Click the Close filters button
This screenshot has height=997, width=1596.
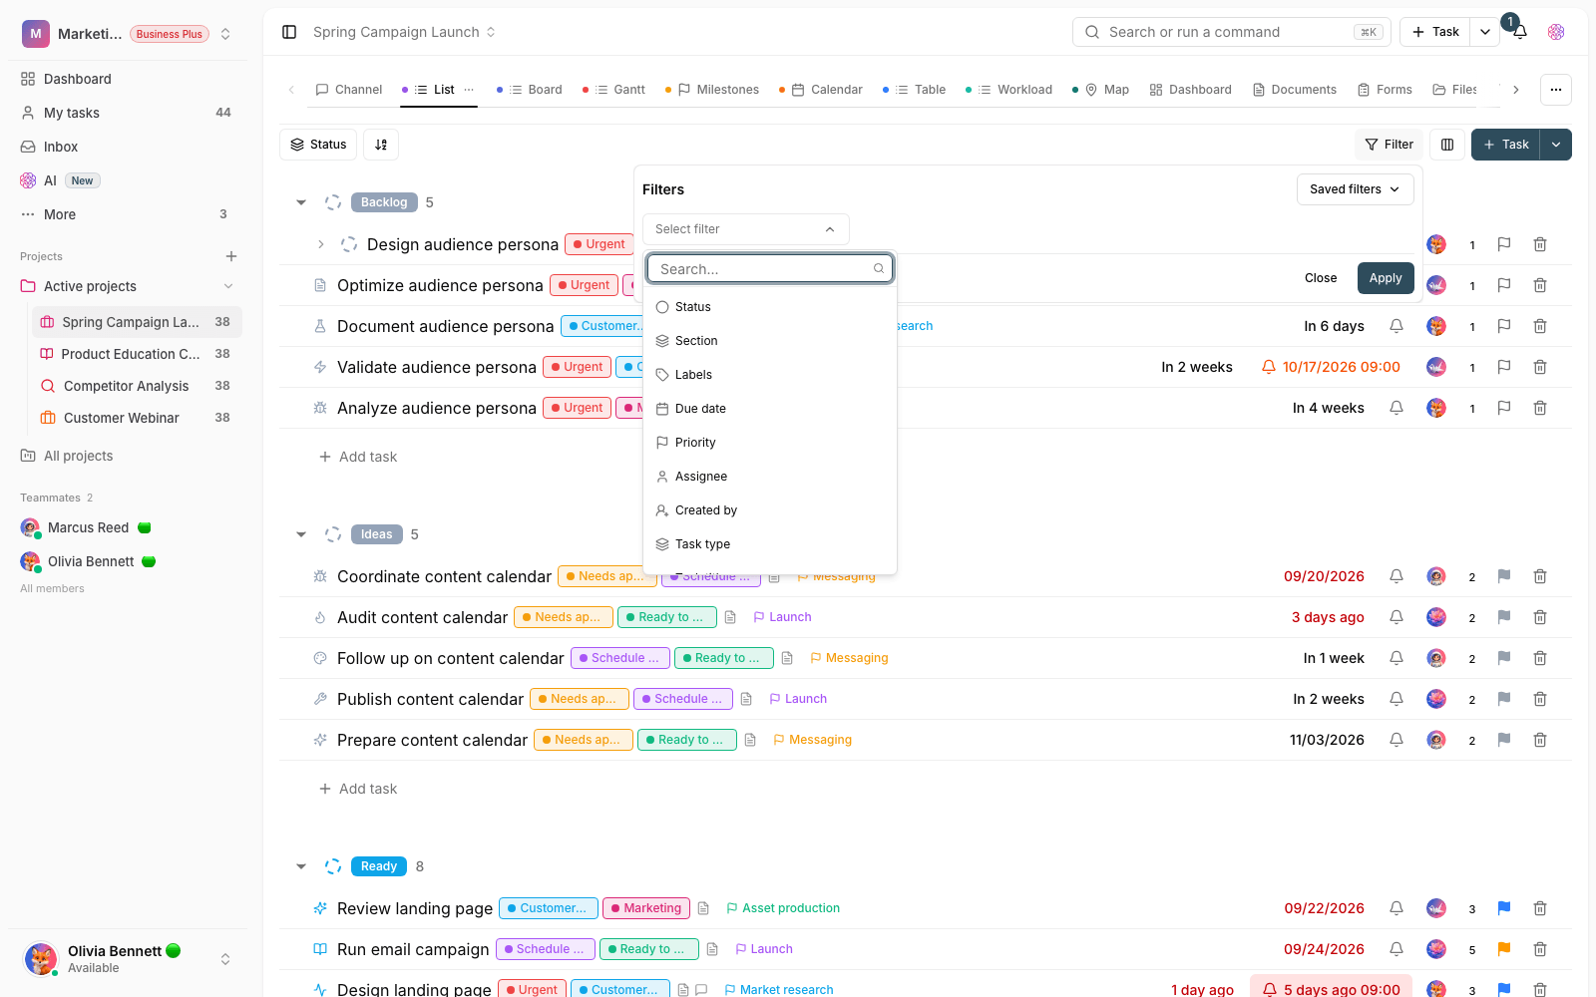(x=1321, y=278)
